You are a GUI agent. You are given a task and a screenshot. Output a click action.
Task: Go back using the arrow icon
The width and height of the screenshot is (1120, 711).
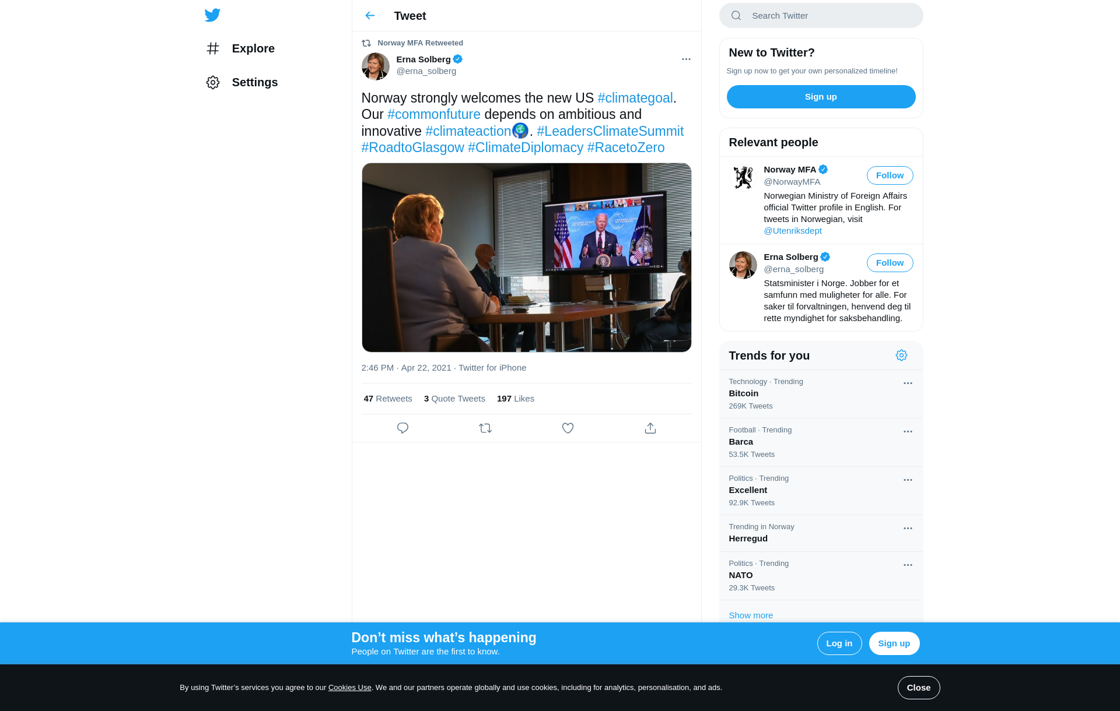(370, 16)
